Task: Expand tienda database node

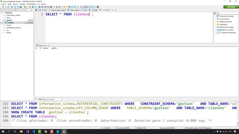Action: click(x=3, y=33)
